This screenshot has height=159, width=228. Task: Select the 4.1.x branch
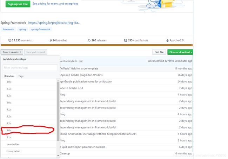point(29,110)
